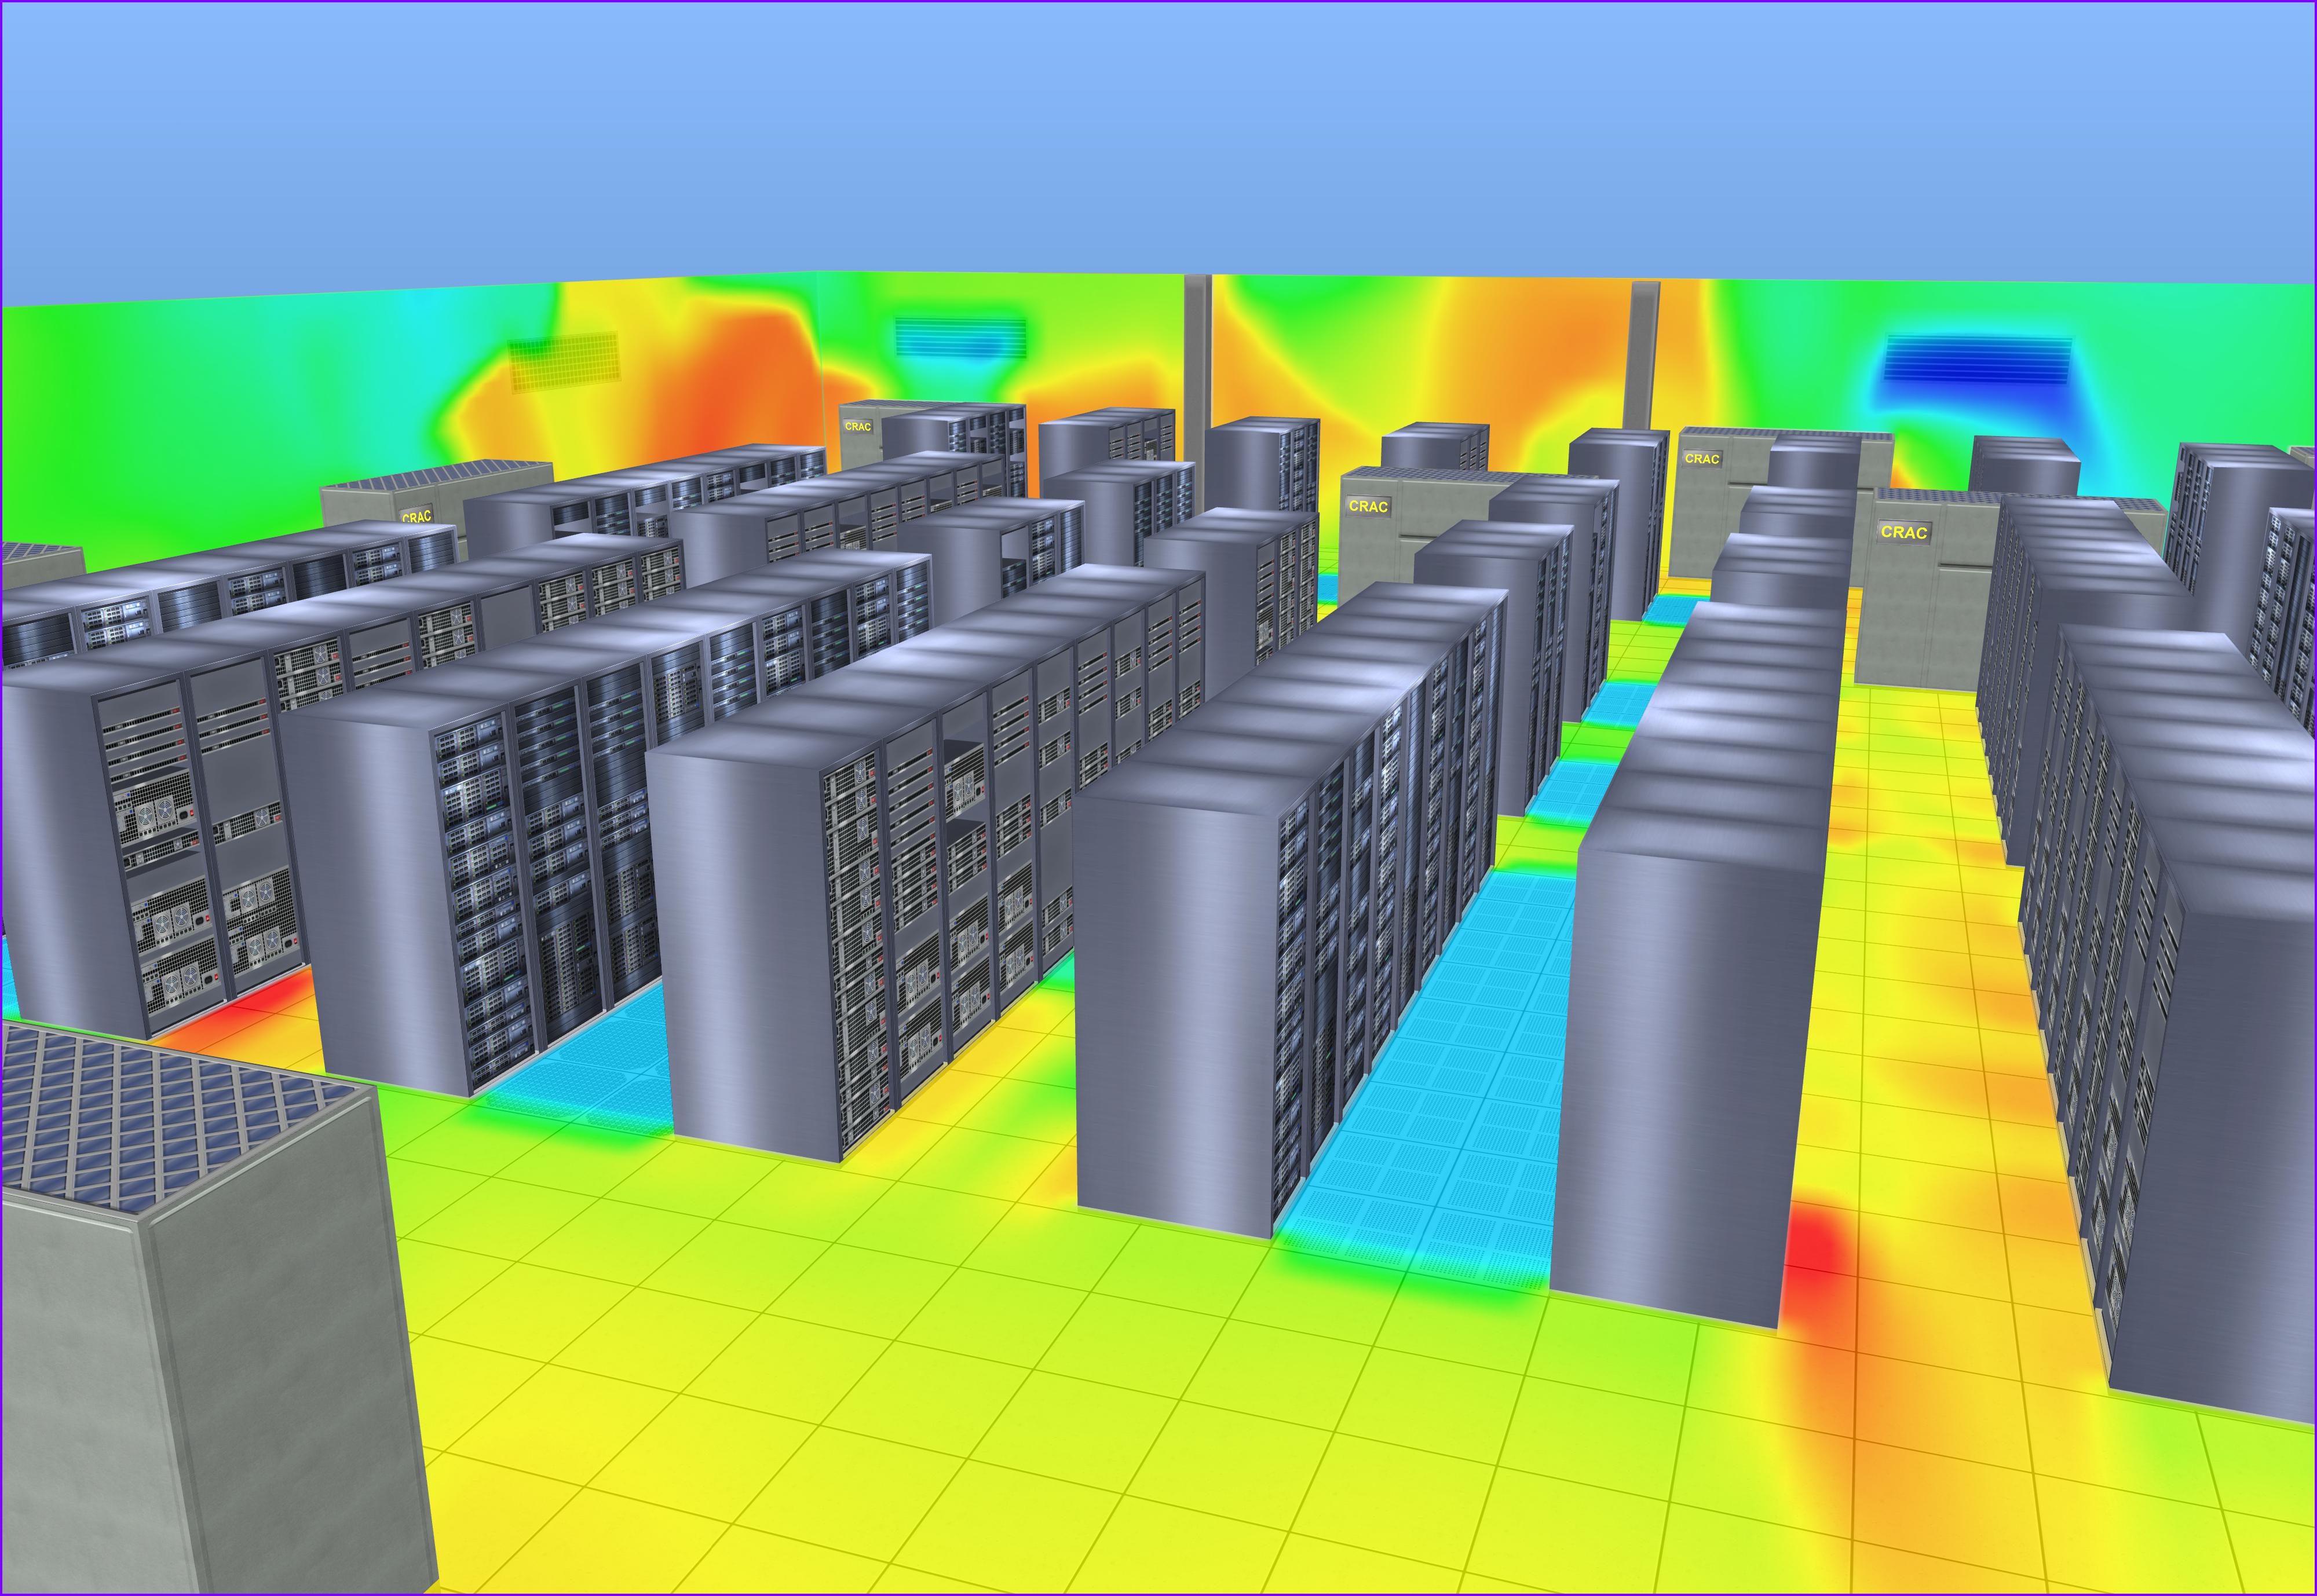Click the dark blue supply vent on right wall
2317x1596 pixels.
tap(1978, 359)
